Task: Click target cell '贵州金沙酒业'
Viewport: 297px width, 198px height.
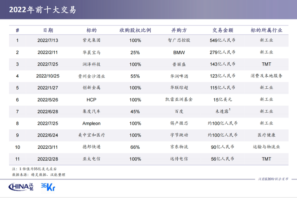Action: pos(91,76)
